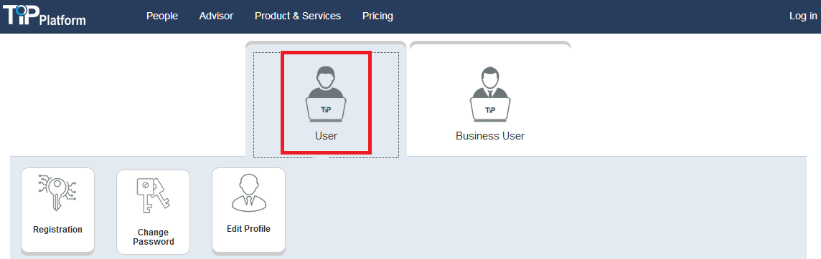
Task: Click the Log in link
Action: (803, 16)
